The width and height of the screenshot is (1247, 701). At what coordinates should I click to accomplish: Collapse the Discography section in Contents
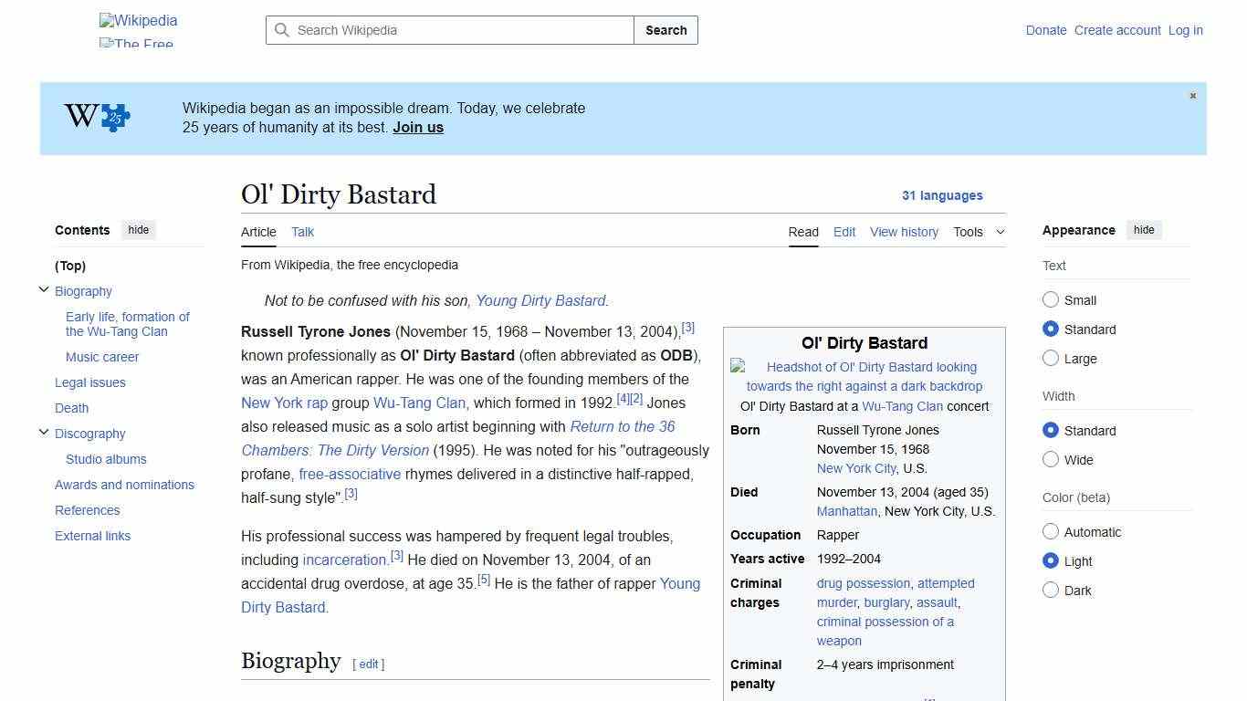(44, 432)
